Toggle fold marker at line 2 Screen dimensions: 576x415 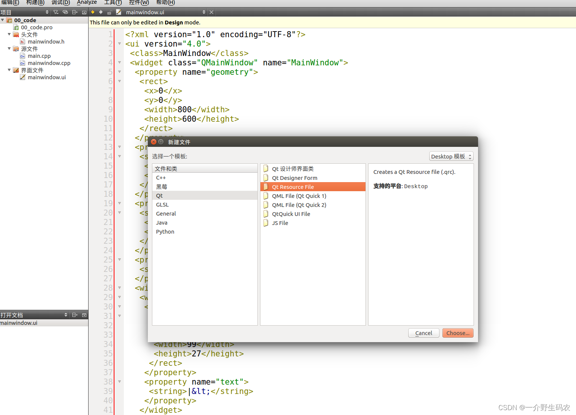point(119,44)
